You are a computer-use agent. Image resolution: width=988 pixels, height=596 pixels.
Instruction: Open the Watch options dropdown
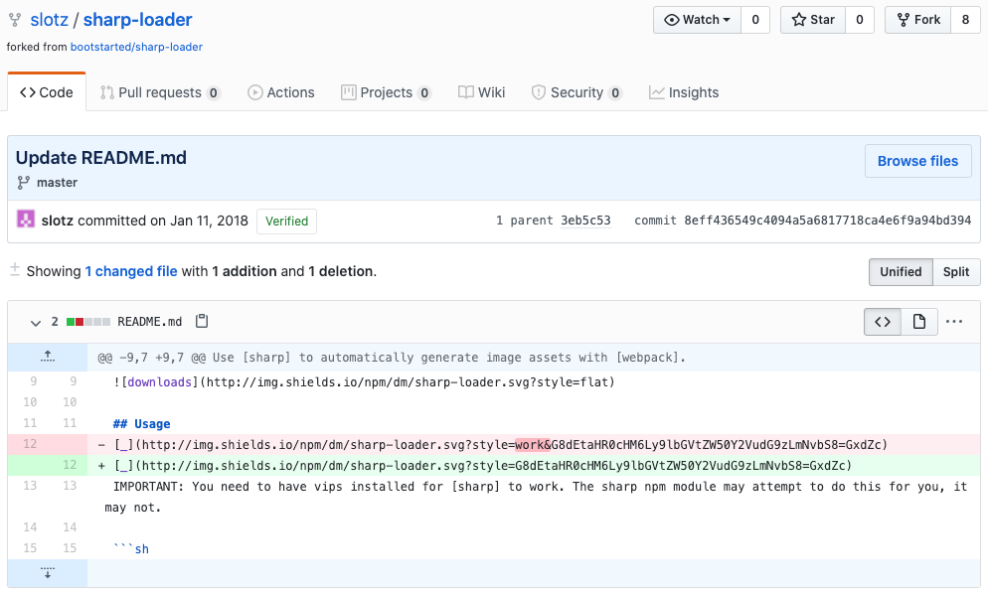point(697,19)
